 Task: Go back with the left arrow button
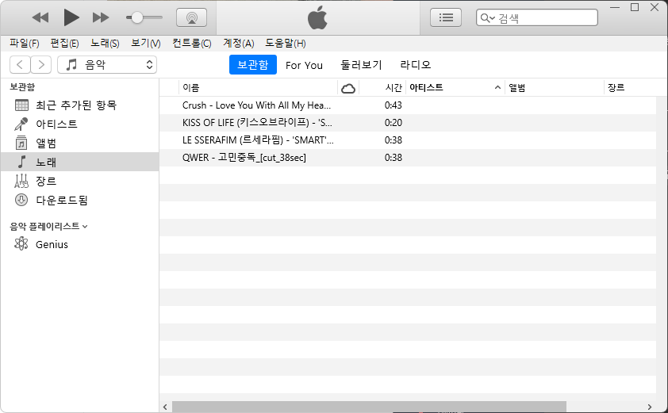(x=20, y=65)
